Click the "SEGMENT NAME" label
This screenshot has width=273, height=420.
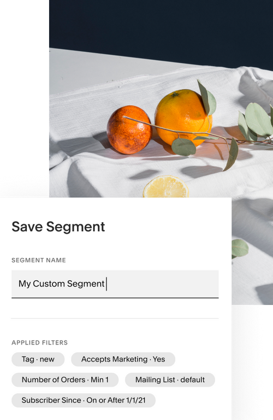39,260
